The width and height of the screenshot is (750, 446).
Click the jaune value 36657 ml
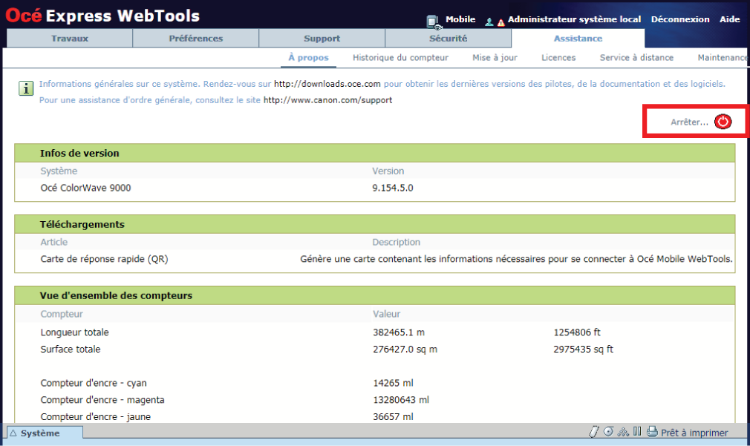pyautogui.click(x=393, y=416)
